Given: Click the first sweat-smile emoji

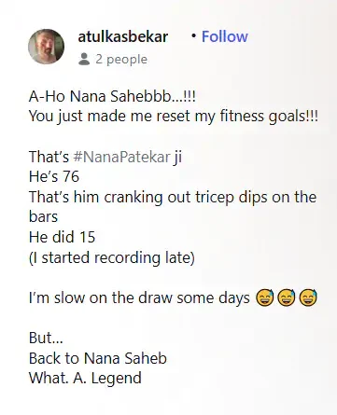Looking at the screenshot, I should 264,297.
